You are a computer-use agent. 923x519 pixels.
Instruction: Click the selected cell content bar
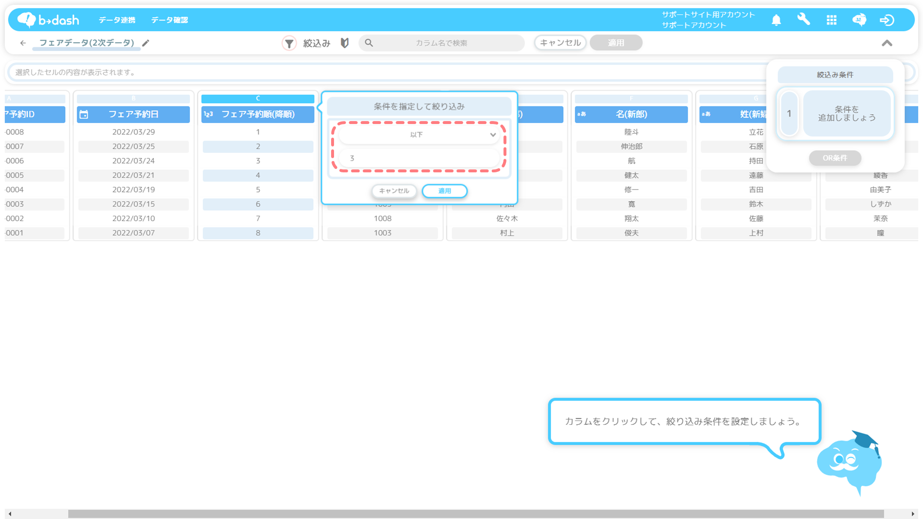pos(386,72)
